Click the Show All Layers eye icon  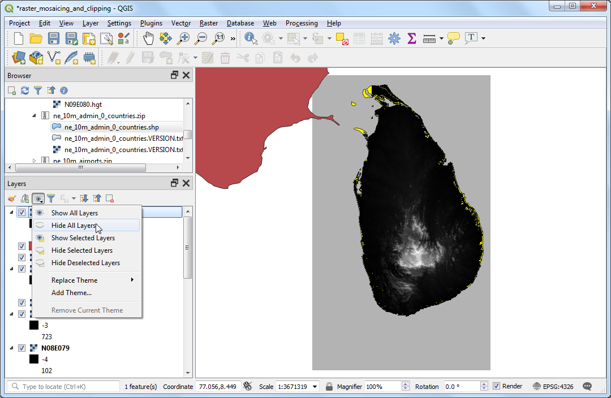pyautogui.click(x=40, y=213)
